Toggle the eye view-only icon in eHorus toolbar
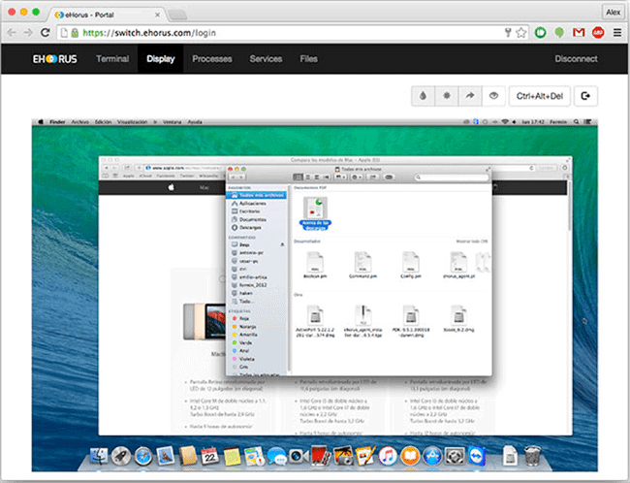 [493, 96]
